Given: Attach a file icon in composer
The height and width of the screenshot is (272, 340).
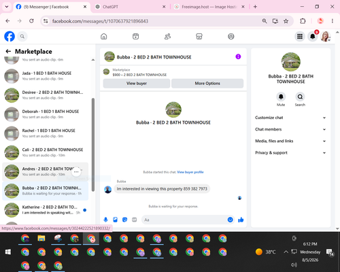Looking at the screenshot, I should click(116, 220).
